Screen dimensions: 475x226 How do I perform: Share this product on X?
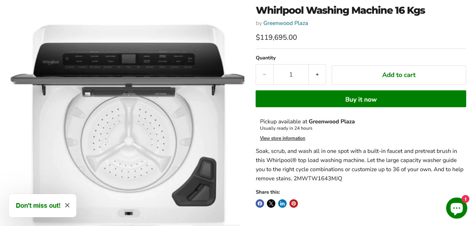tap(271, 204)
